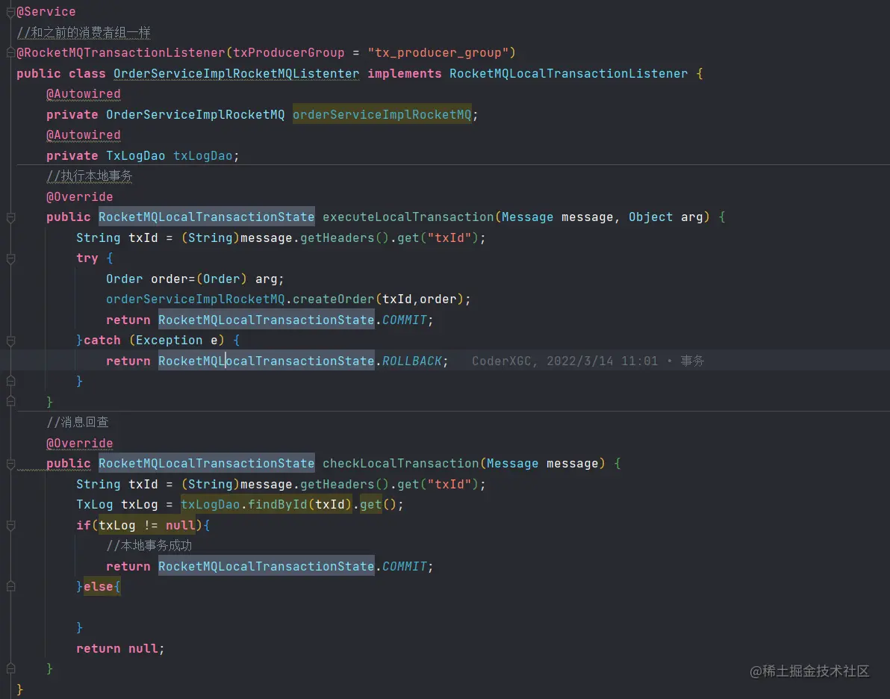890x699 pixels.
Task: Click the else keyword
Action: [99, 586]
